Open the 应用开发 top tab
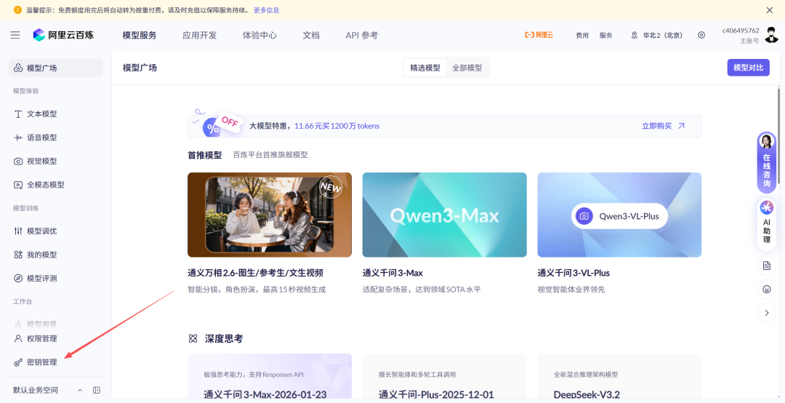Viewport: 785px width, 403px height. click(x=199, y=35)
